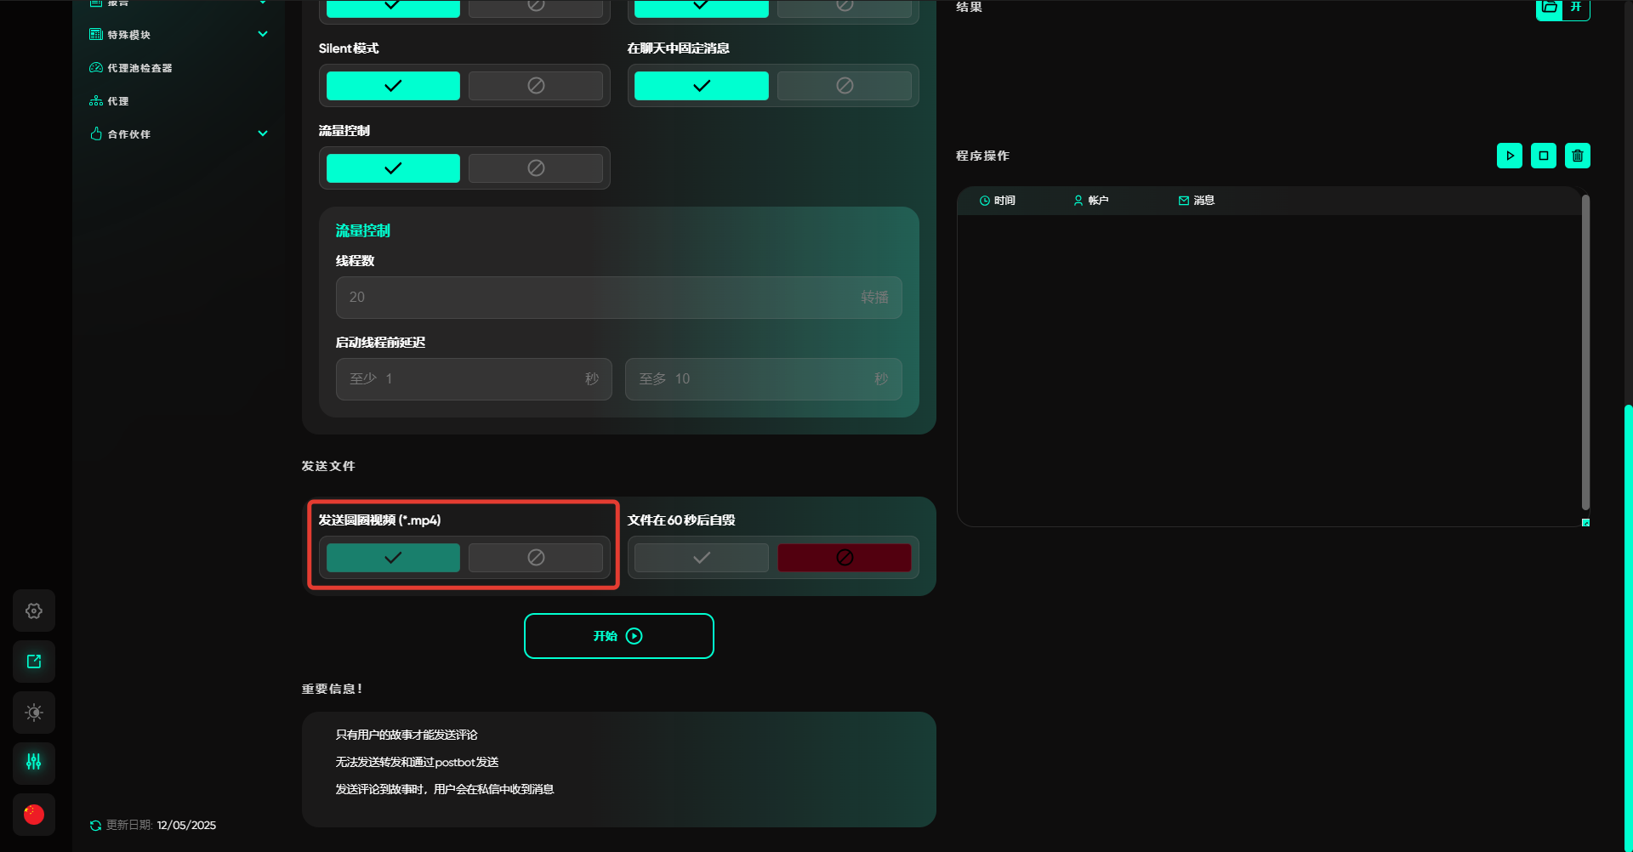Image resolution: width=1633 pixels, height=852 pixels.
Task: Enable 文件在60秒后自毁 checkmark option
Action: tap(701, 558)
